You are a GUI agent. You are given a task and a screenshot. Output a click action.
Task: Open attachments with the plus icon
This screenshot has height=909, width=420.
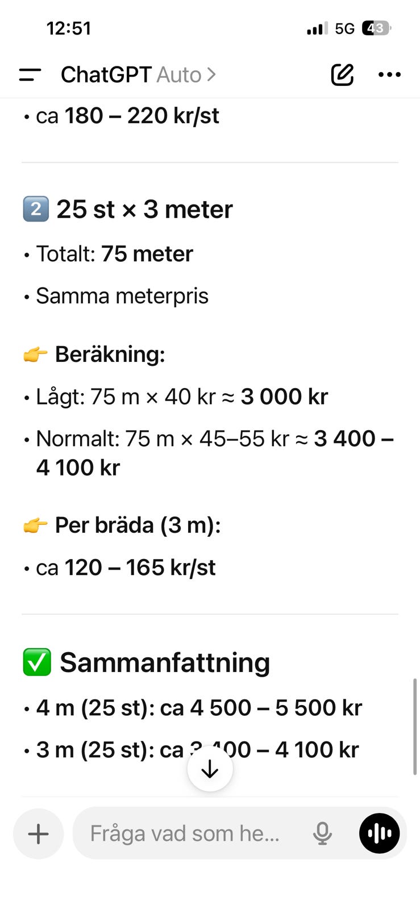click(x=39, y=833)
